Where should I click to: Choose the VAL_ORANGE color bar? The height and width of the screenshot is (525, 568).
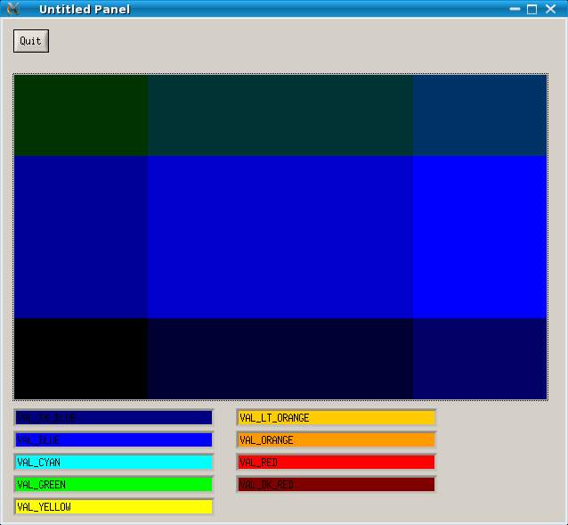(x=337, y=439)
